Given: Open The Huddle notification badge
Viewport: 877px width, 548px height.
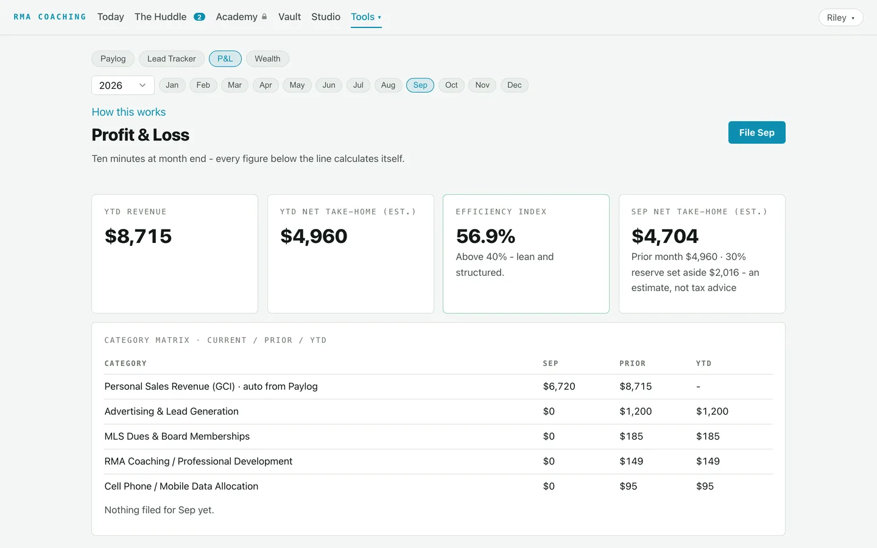Looking at the screenshot, I should click(199, 17).
